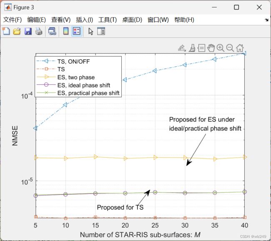The width and height of the screenshot is (271, 241).
Task: Activate the Pan hand tool
Action: click(211, 48)
